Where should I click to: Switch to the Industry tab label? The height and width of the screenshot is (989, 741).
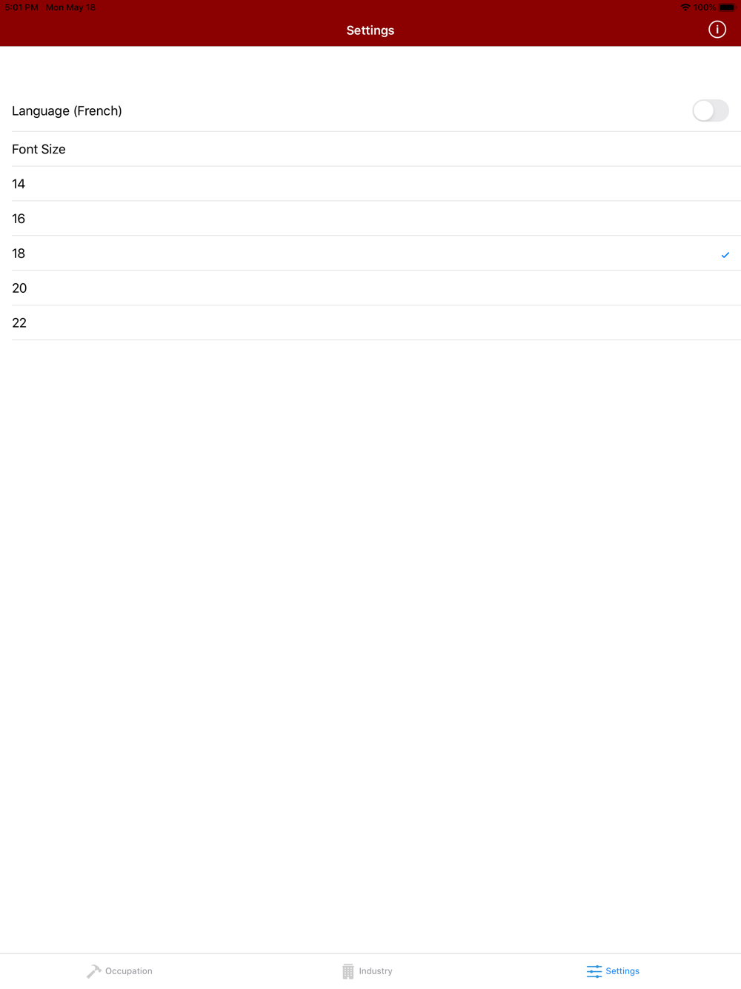click(x=376, y=971)
